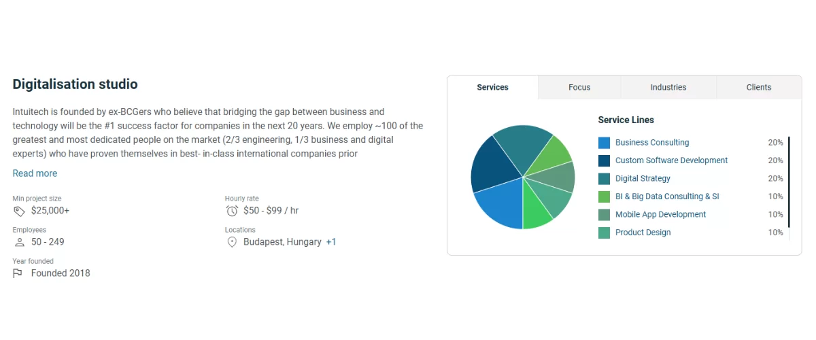Open the Clients tab

coord(758,87)
